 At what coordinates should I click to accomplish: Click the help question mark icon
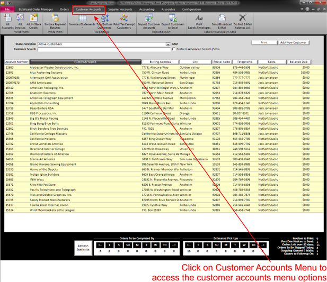(x=307, y=9)
